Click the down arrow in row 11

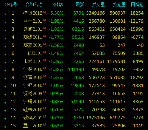pyautogui.click(x=5, y=94)
